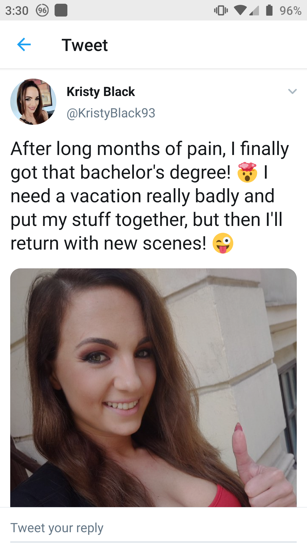Tap the back arrow icon

coord(24,45)
